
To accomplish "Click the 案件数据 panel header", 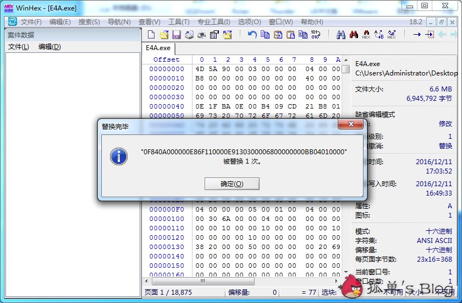I will [73, 35].
